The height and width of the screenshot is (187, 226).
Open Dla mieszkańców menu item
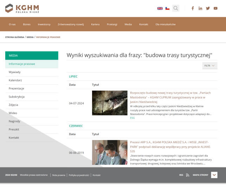coord(166,24)
